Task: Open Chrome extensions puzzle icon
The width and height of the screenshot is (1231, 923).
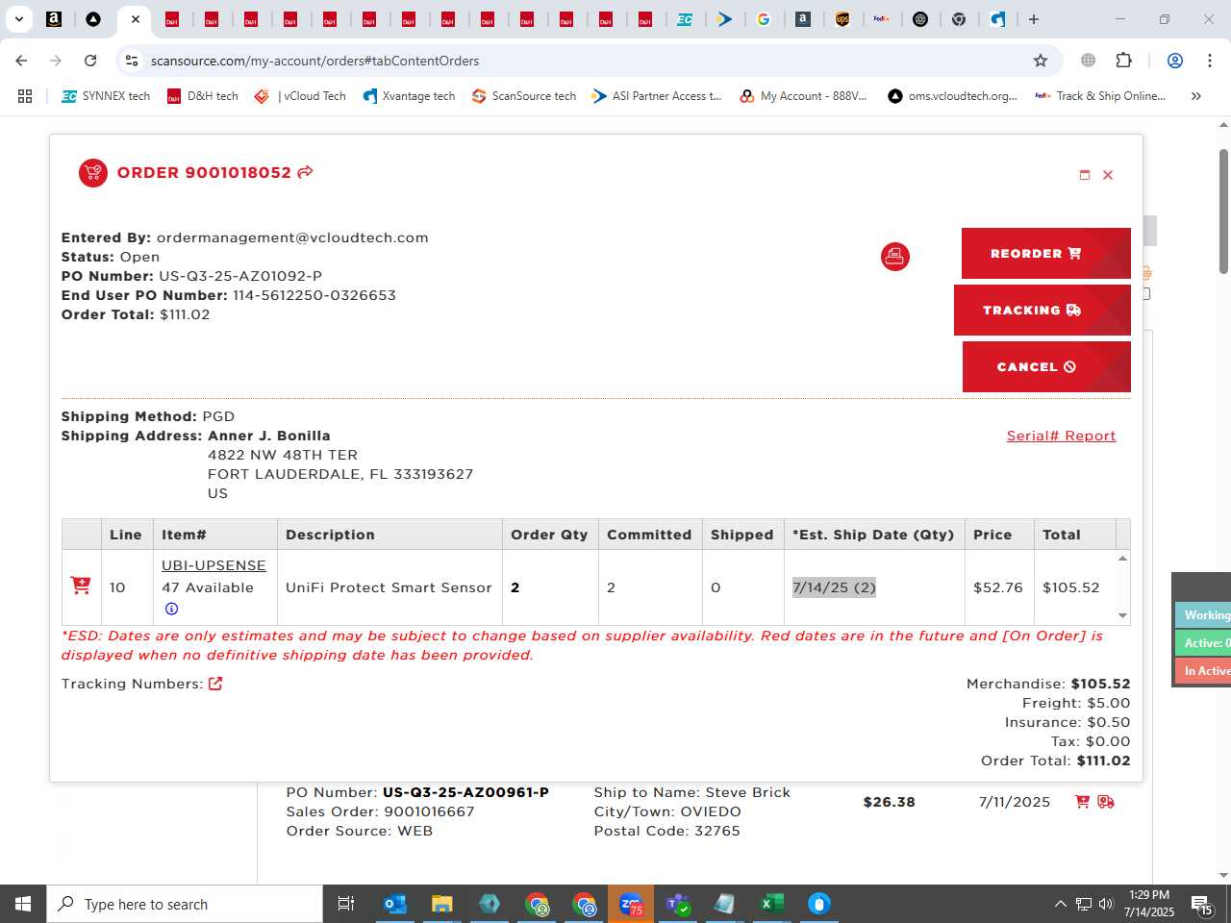Action: point(1123,61)
